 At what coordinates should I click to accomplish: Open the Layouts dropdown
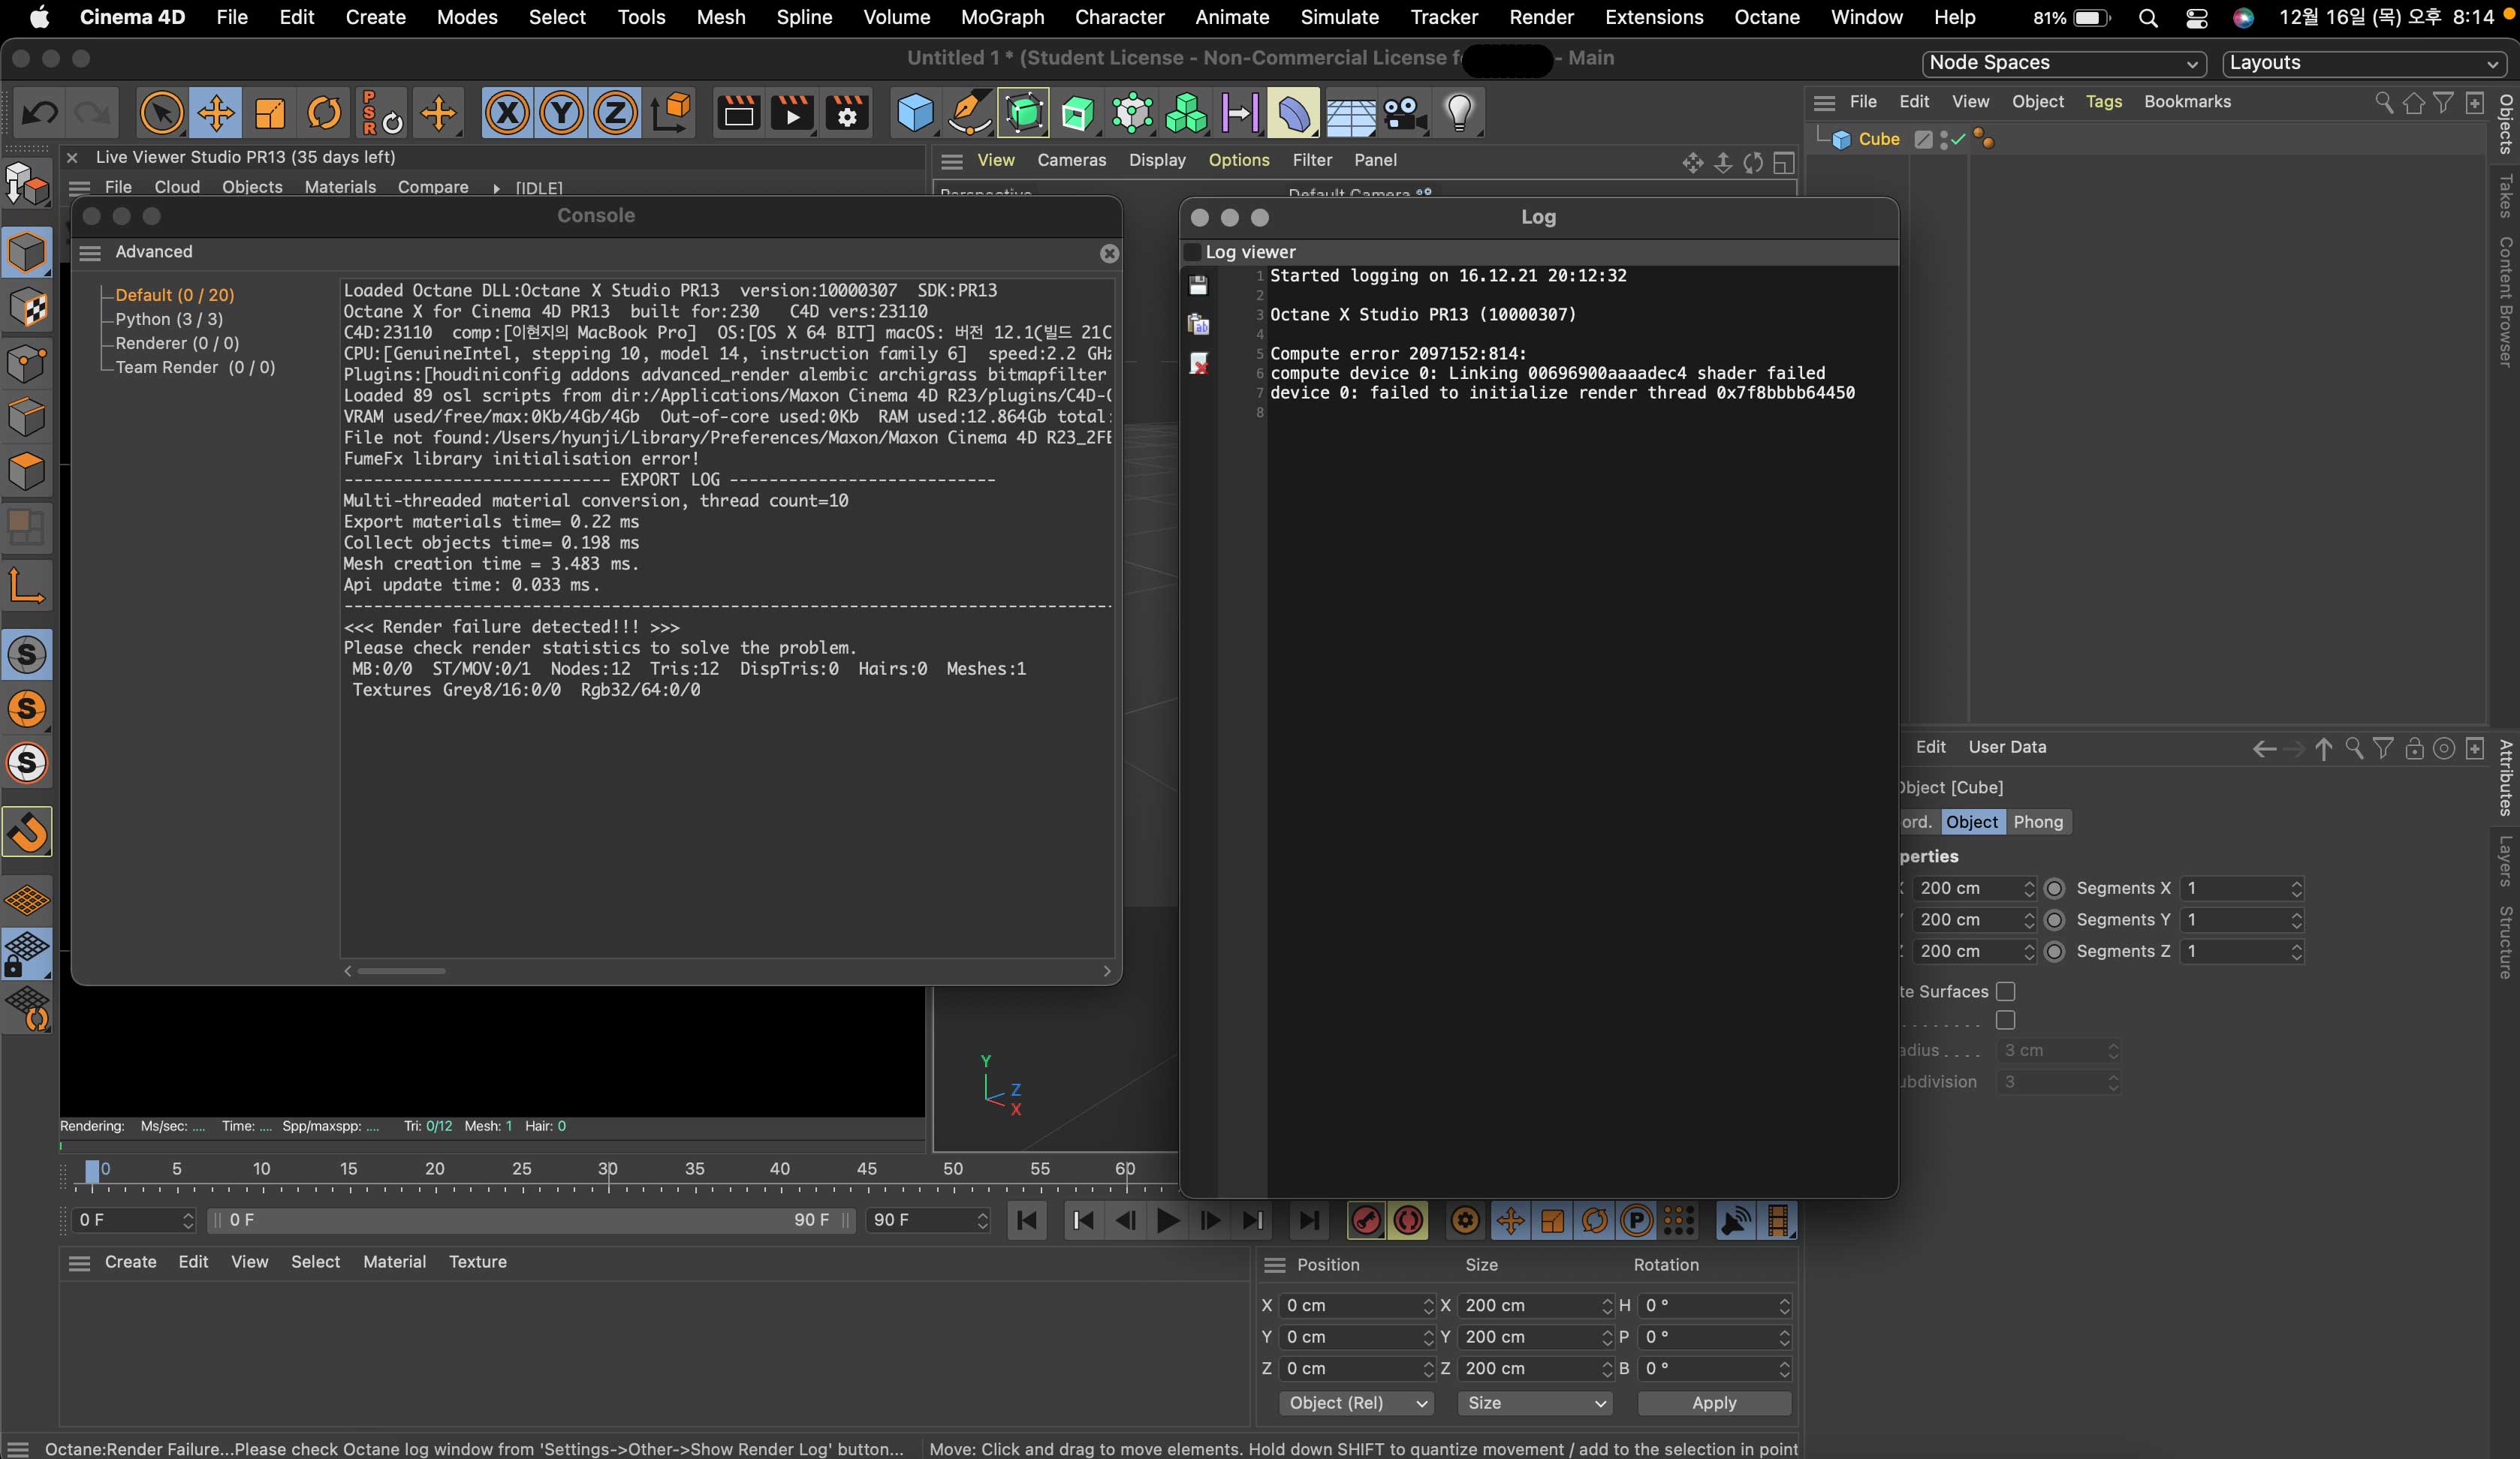[2365, 63]
